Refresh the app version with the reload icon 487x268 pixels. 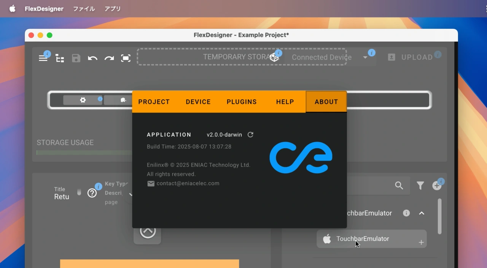(x=250, y=134)
